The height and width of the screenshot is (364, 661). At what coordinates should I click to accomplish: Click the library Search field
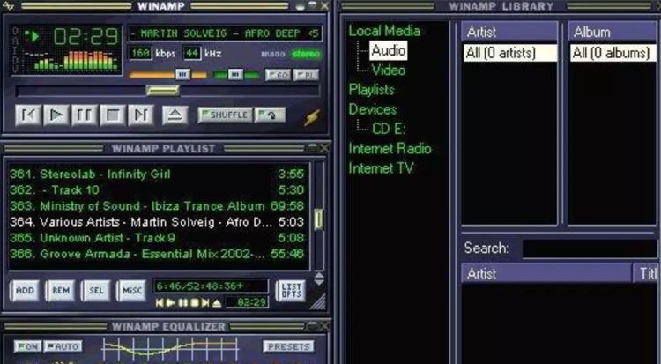(x=590, y=249)
